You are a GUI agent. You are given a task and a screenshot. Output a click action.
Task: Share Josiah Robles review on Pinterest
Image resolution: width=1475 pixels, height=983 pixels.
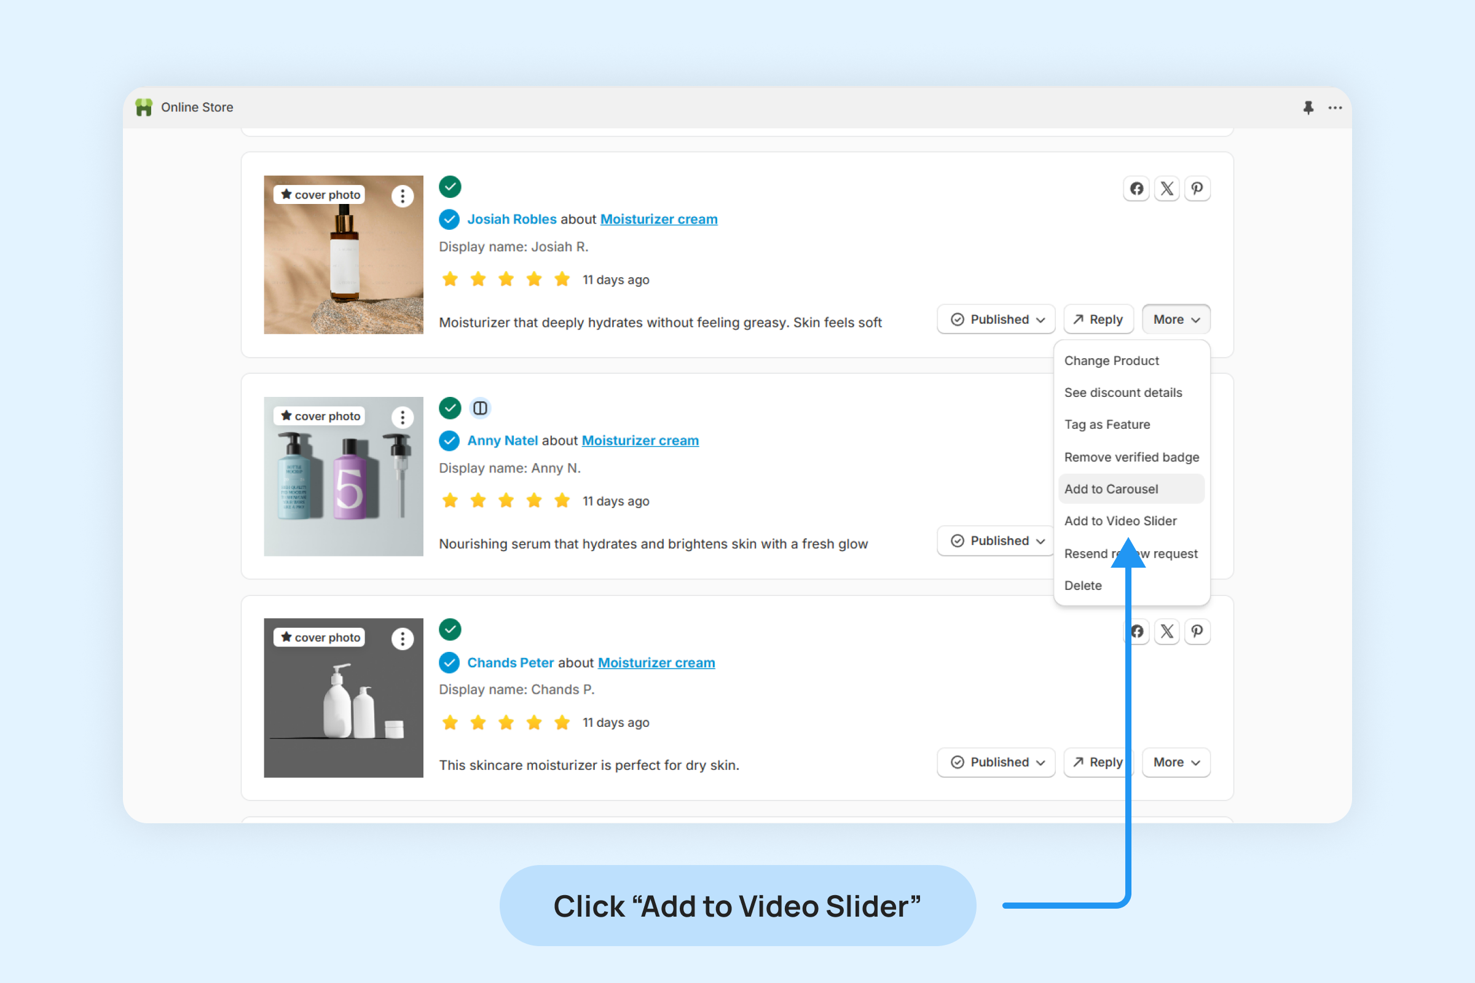pos(1197,189)
